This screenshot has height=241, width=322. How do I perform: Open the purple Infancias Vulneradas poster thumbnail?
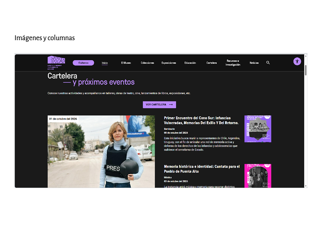tap(258, 129)
